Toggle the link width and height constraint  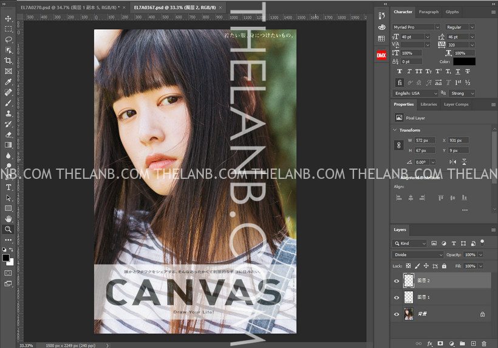coord(398,145)
